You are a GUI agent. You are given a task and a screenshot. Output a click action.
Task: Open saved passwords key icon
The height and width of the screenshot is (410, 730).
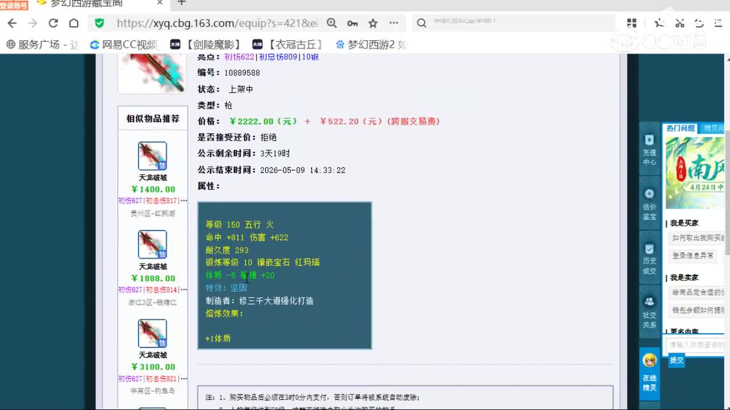(x=352, y=23)
